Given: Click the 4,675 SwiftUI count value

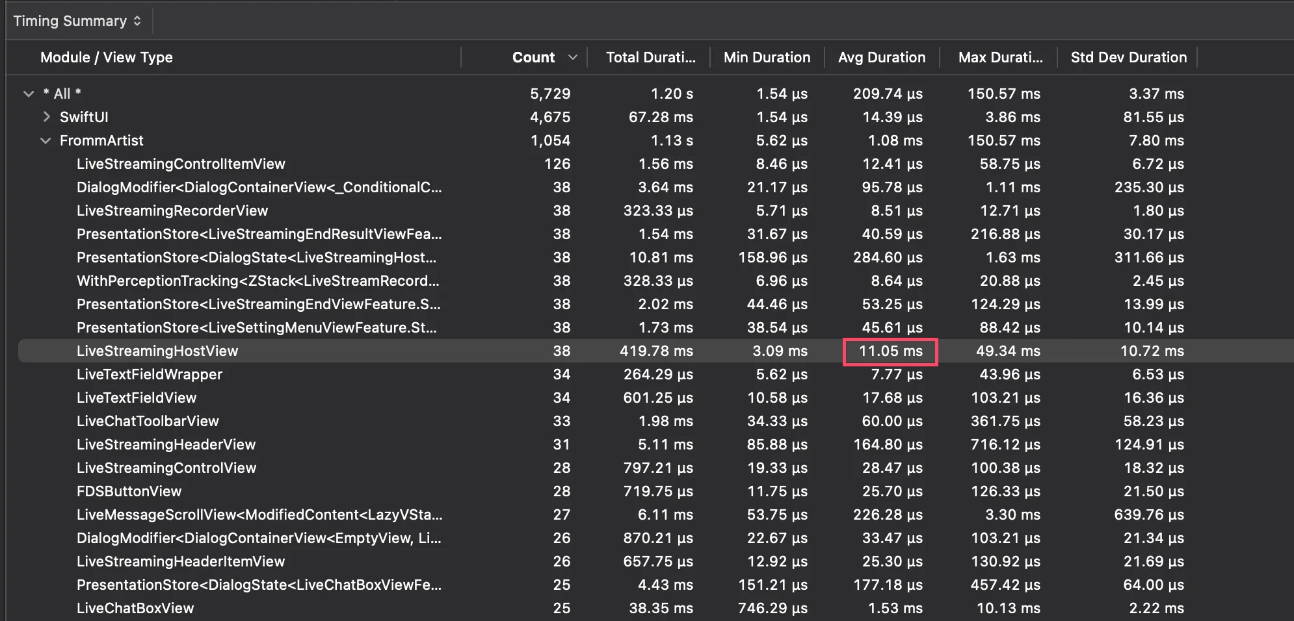Looking at the screenshot, I should pyautogui.click(x=550, y=117).
